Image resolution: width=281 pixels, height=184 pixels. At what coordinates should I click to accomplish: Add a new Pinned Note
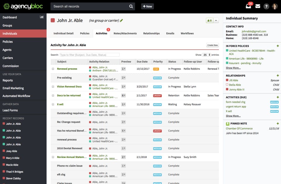pos(277,124)
